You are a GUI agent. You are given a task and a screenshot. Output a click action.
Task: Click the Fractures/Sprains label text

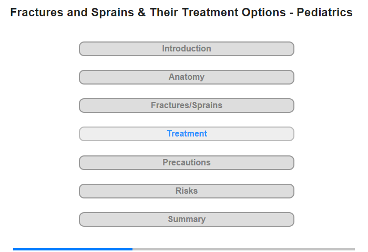click(x=187, y=105)
